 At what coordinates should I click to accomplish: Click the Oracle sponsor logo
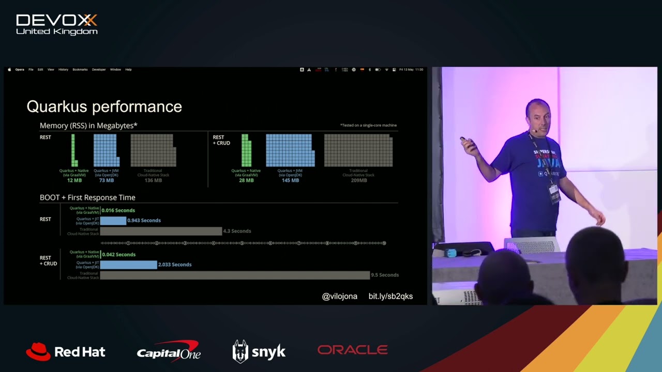pos(353,350)
